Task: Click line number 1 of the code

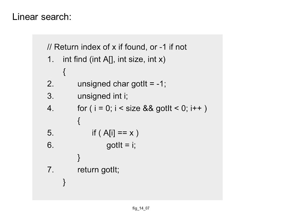Action: [x=51, y=59]
